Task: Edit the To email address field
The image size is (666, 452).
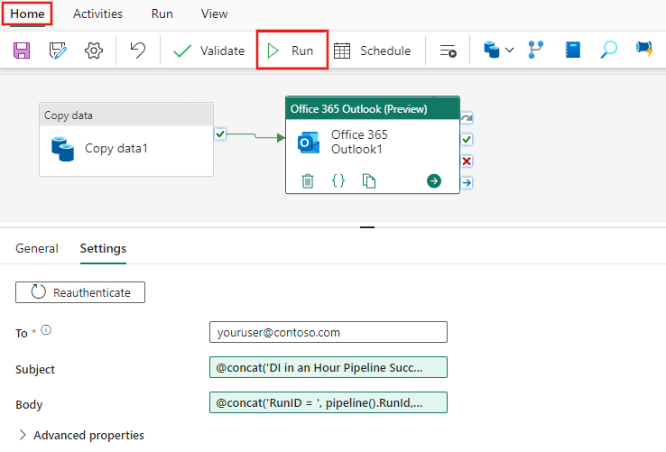Action: coord(328,332)
